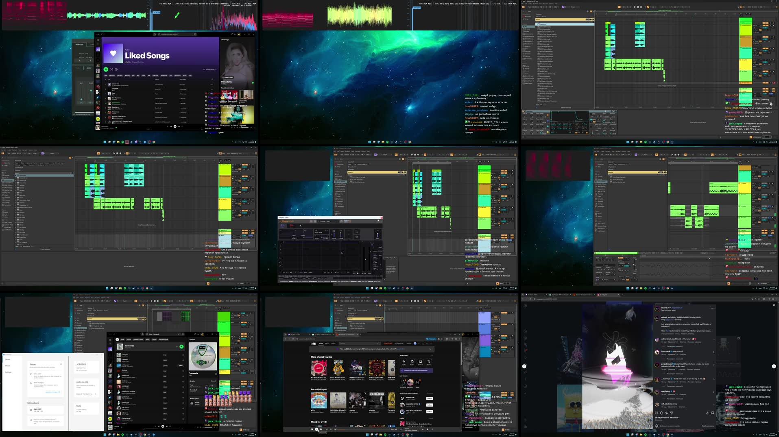Open Instagram post more options menu

712,309
